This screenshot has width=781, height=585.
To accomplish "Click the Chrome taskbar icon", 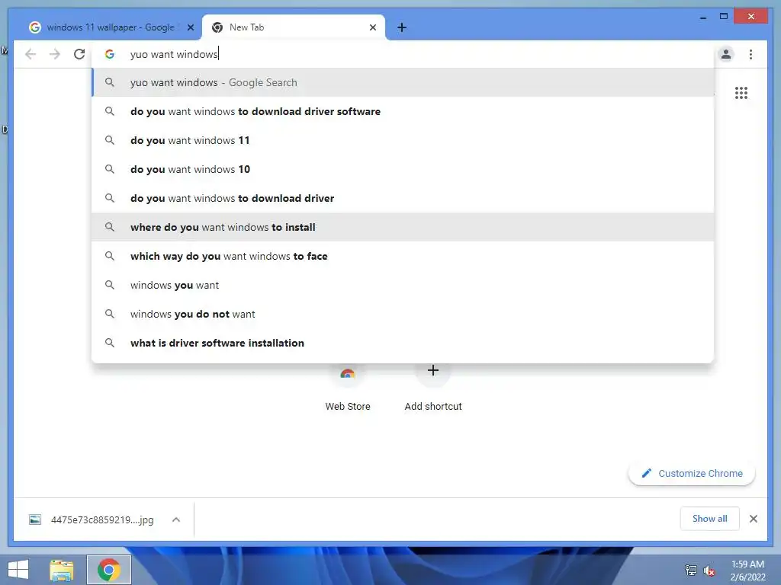I will 109,570.
